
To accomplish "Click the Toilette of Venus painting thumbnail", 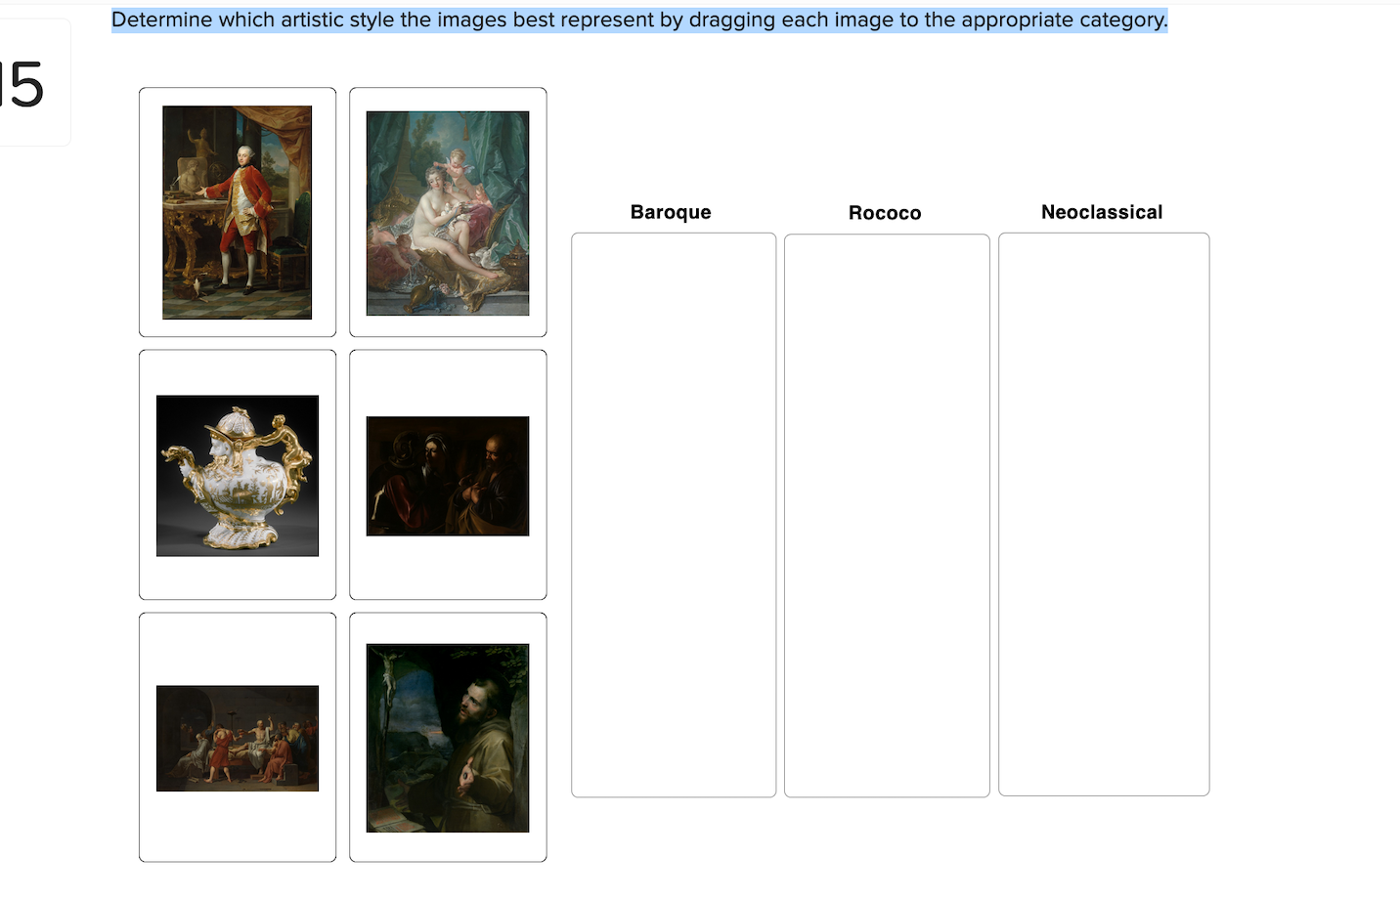I will [447, 212].
